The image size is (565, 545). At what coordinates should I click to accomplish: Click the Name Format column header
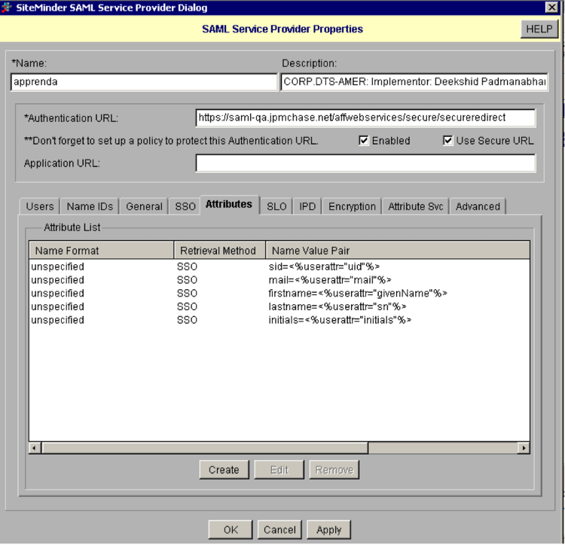tap(101, 250)
